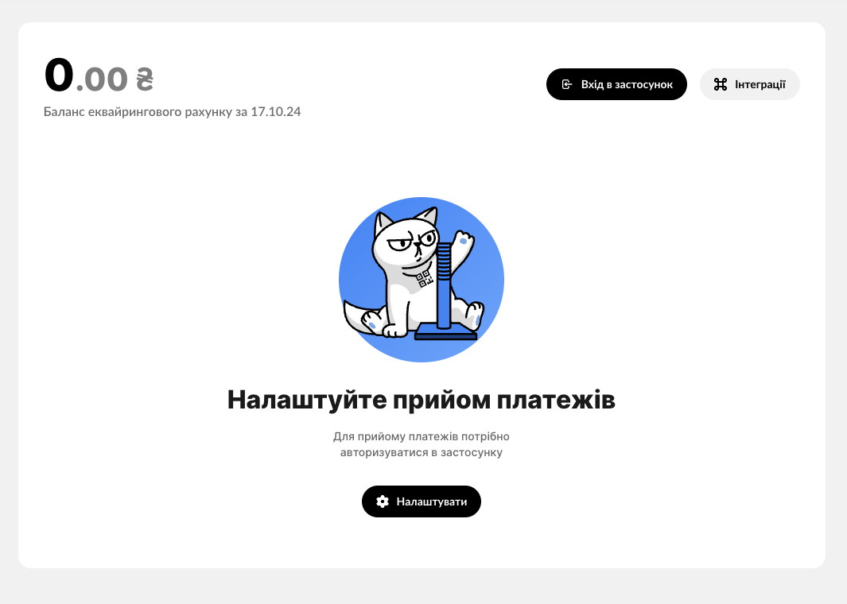Select the Налаштувати button
This screenshot has width=847, height=604.
[x=422, y=501]
